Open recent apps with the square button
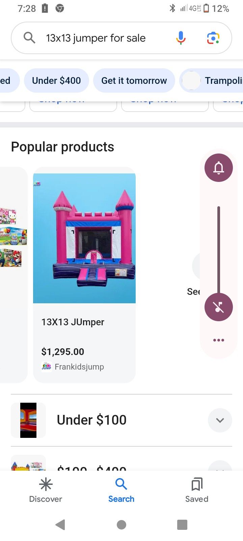The height and width of the screenshot is (541, 243). tap(182, 525)
